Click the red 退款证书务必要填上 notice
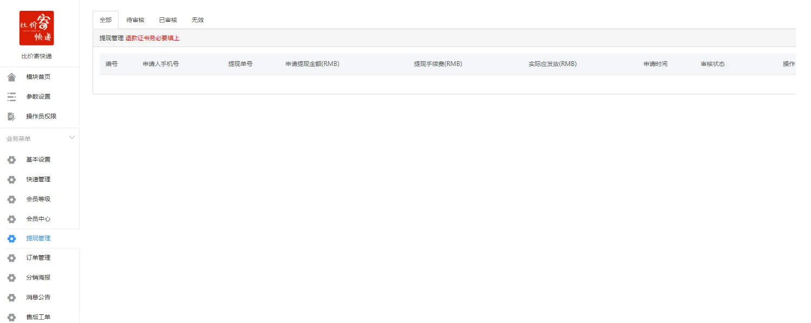This screenshot has width=811, height=323. click(x=152, y=38)
